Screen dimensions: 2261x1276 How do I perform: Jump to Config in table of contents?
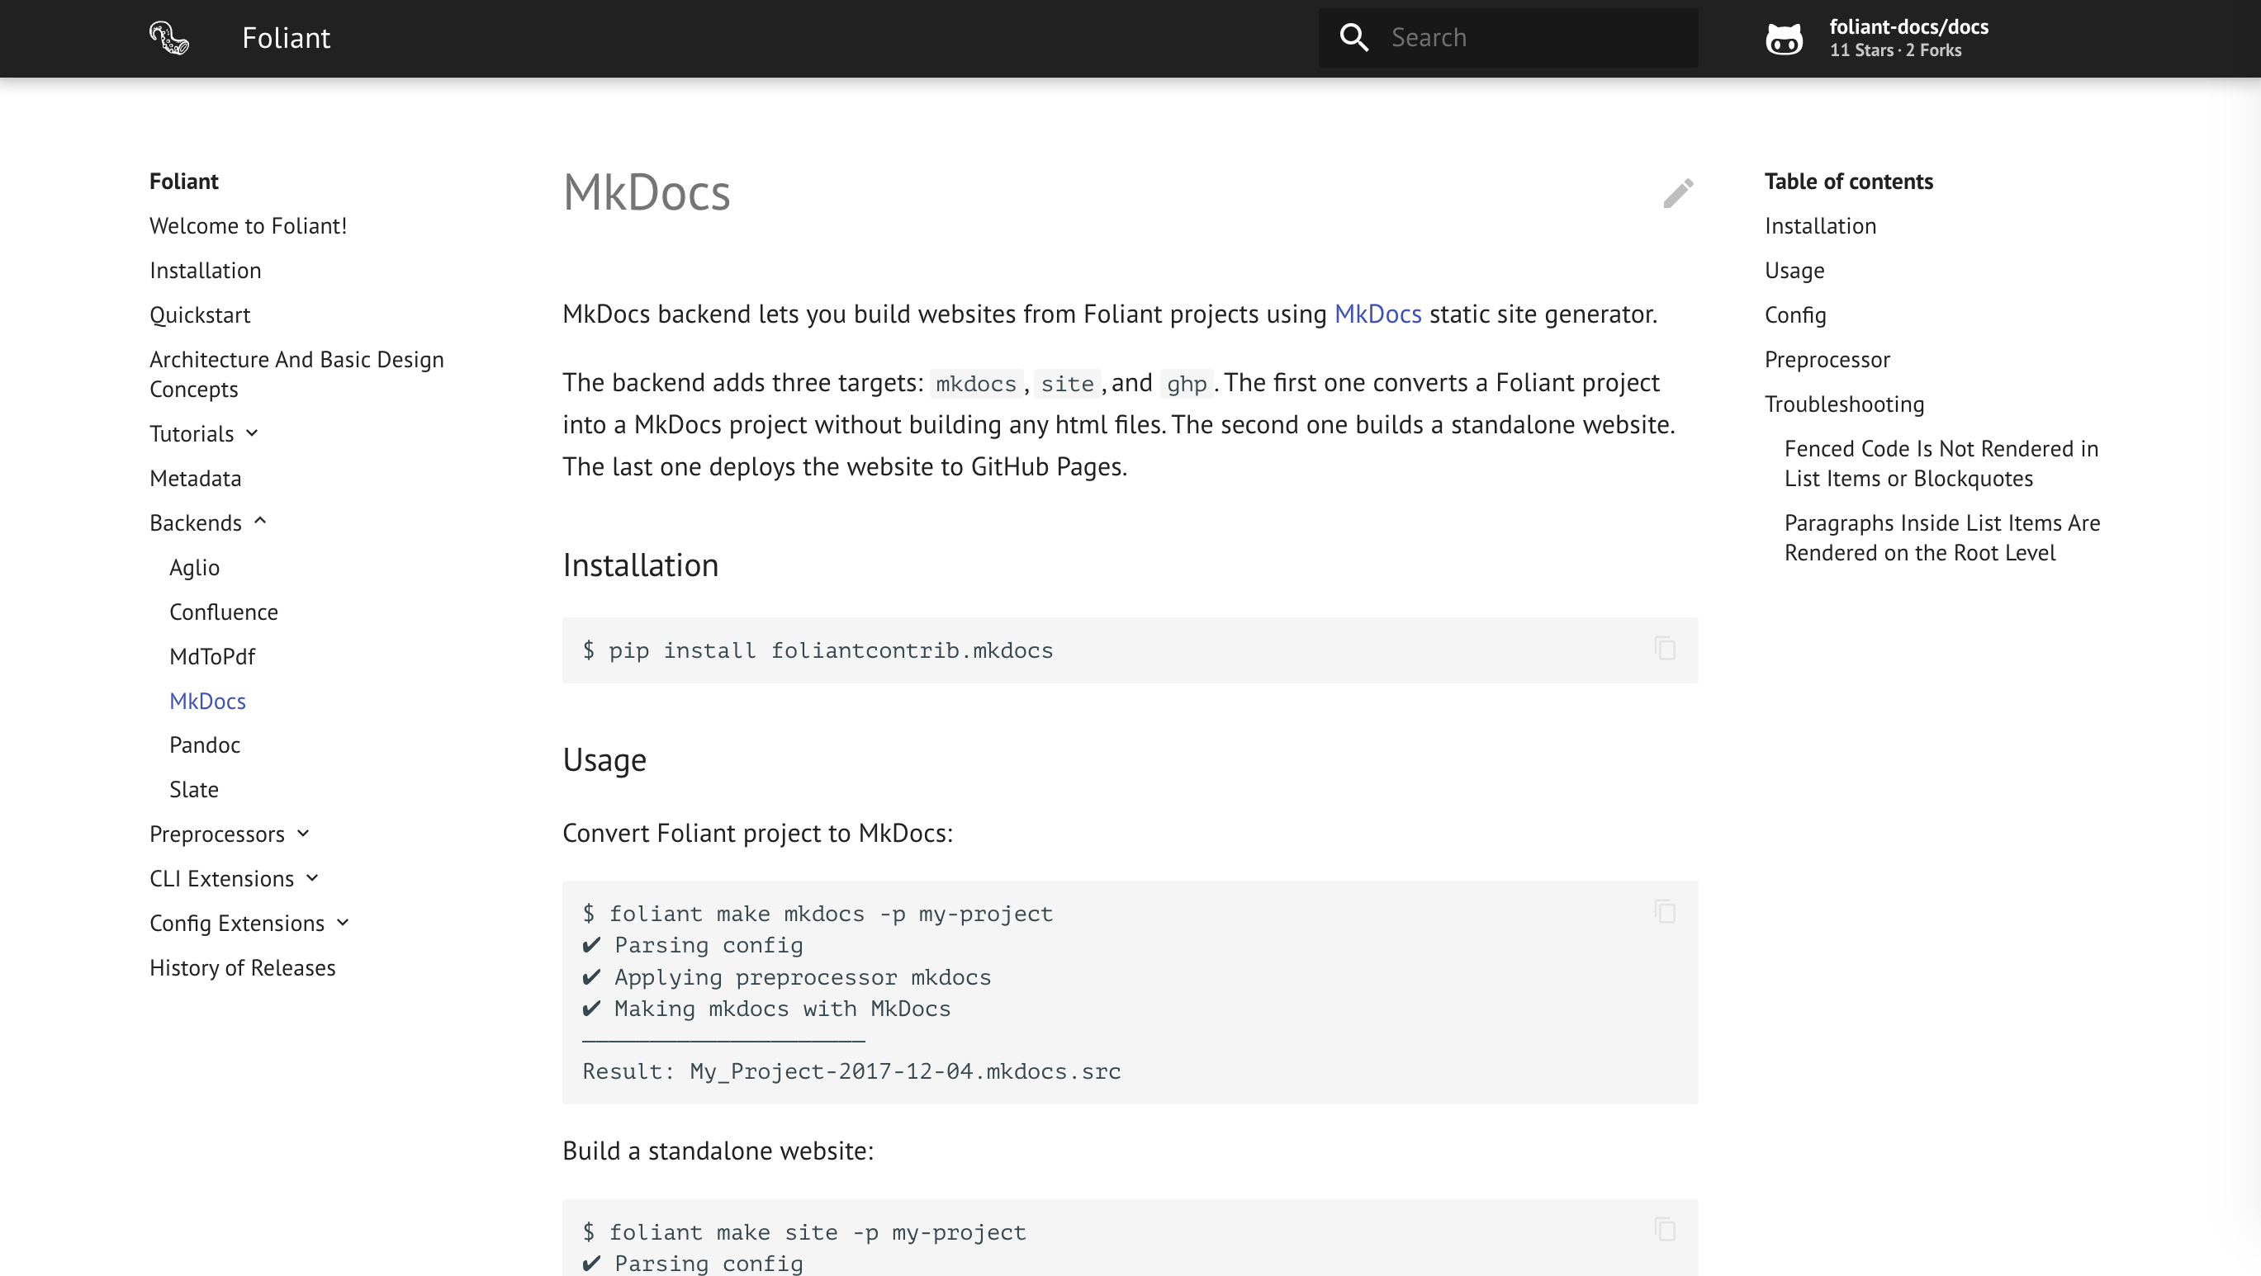(1795, 314)
